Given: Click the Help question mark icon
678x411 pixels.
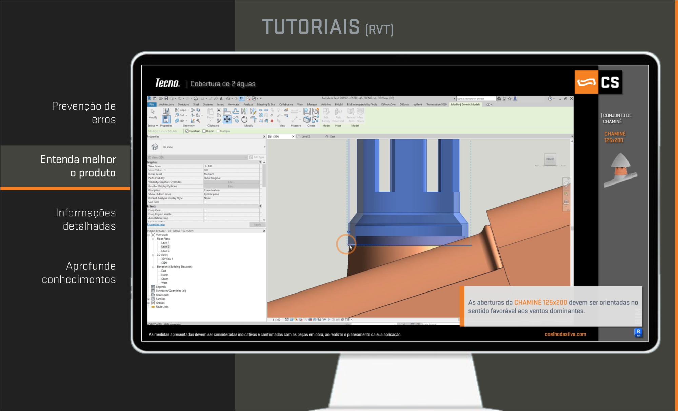Looking at the screenshot, I should (x=550, y=99).
